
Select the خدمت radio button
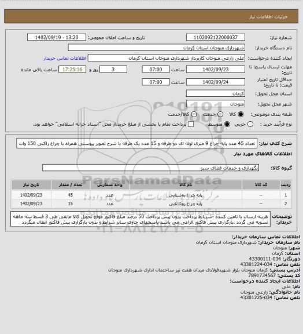[220, 114]
